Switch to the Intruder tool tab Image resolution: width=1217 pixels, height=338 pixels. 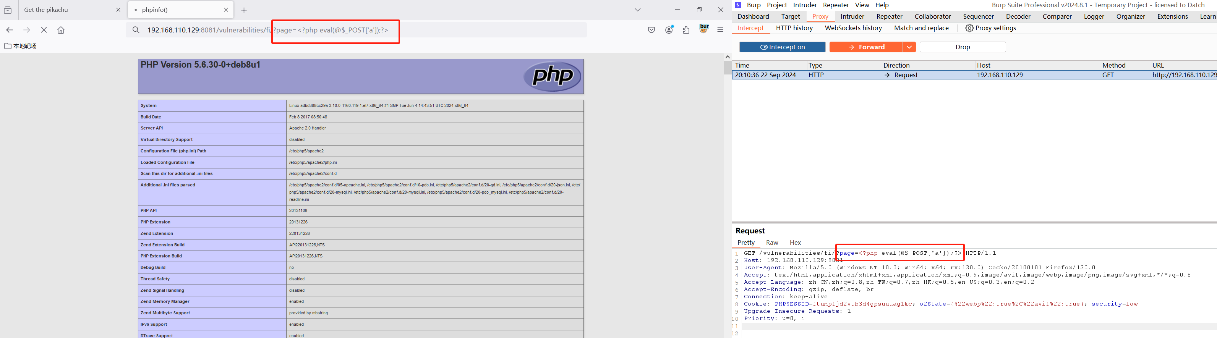click(x=852, y=16)
